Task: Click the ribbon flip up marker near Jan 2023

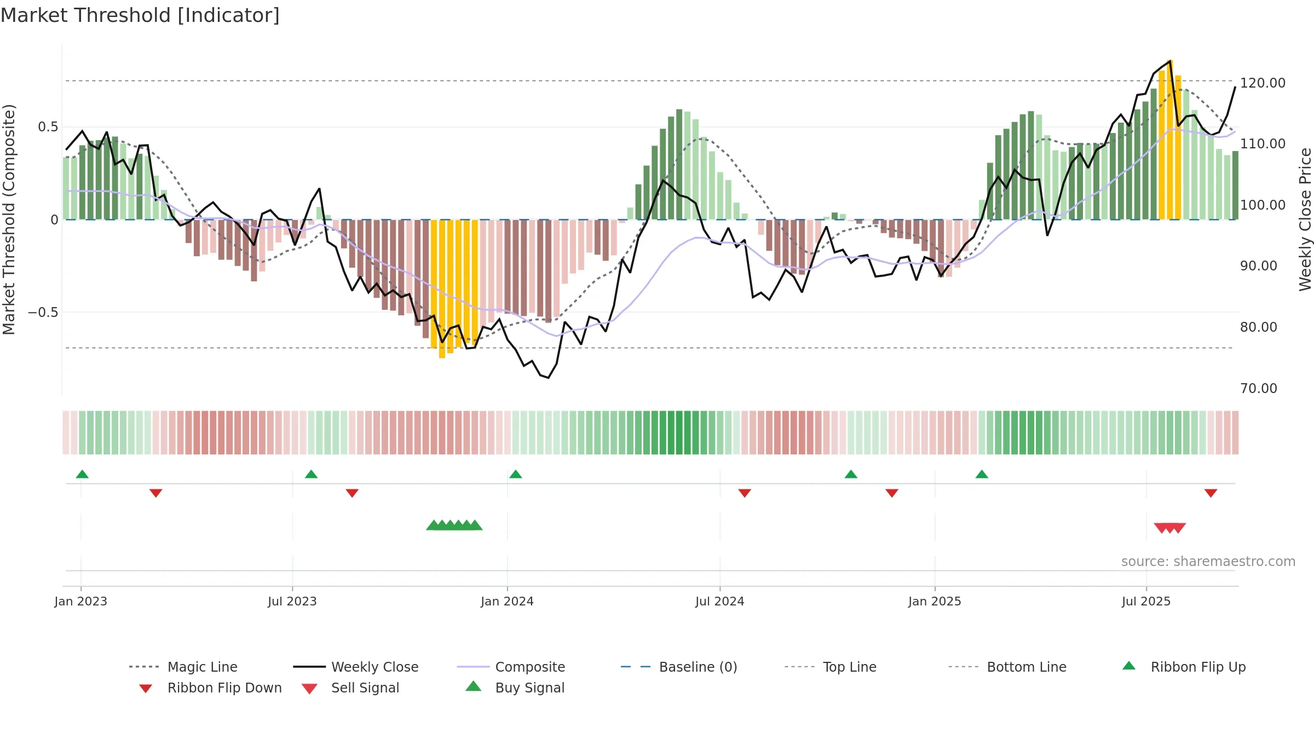Action: 82,474
